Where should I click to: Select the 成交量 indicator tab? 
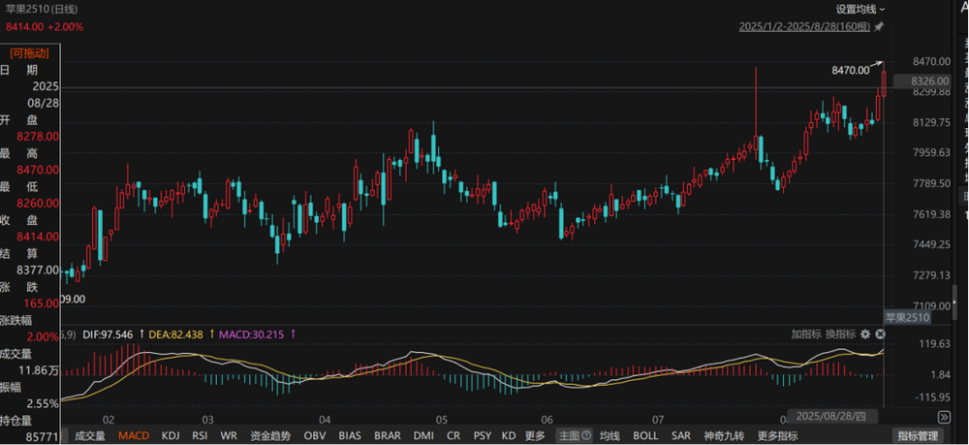pyautogui.click(x=90, y=436)
